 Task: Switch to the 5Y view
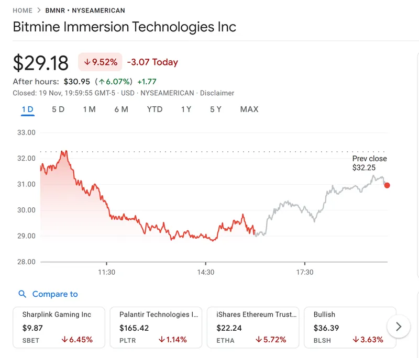click(215, 109)
